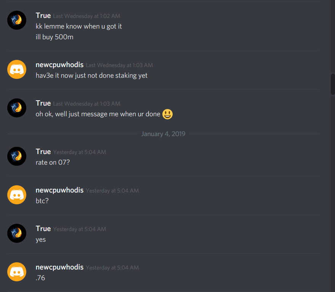Click username True above 'yes' message
The width and height of the screenshot is (335, 292).
pos(43,228)
